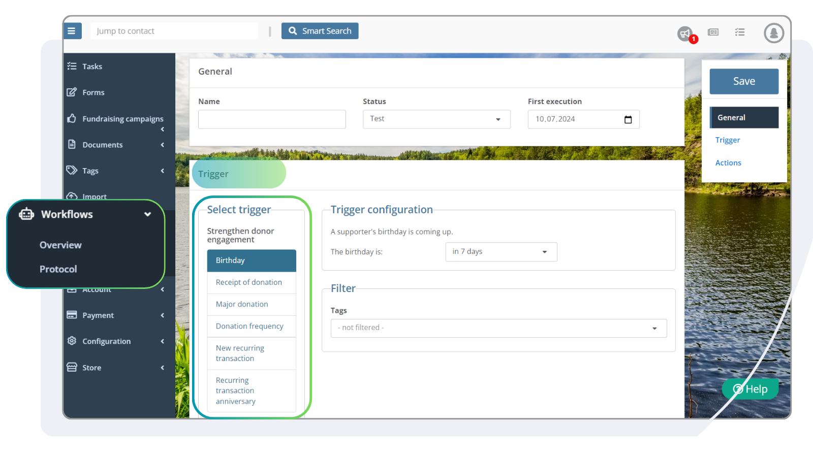Screen dimensions: 813x457
Task: Open the checklist icon near the profile
Action: (740, 31)
